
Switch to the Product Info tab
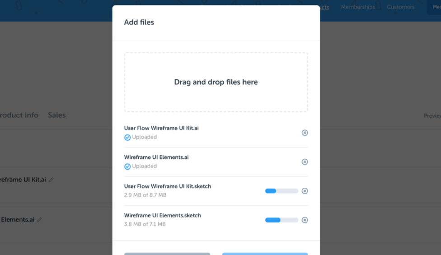19,115
